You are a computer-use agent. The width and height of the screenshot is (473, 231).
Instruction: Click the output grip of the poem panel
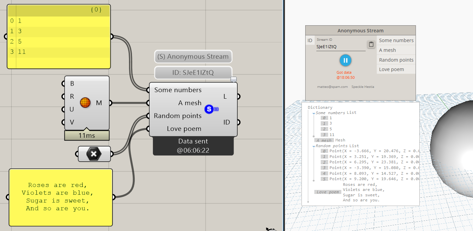click(114, 197)
